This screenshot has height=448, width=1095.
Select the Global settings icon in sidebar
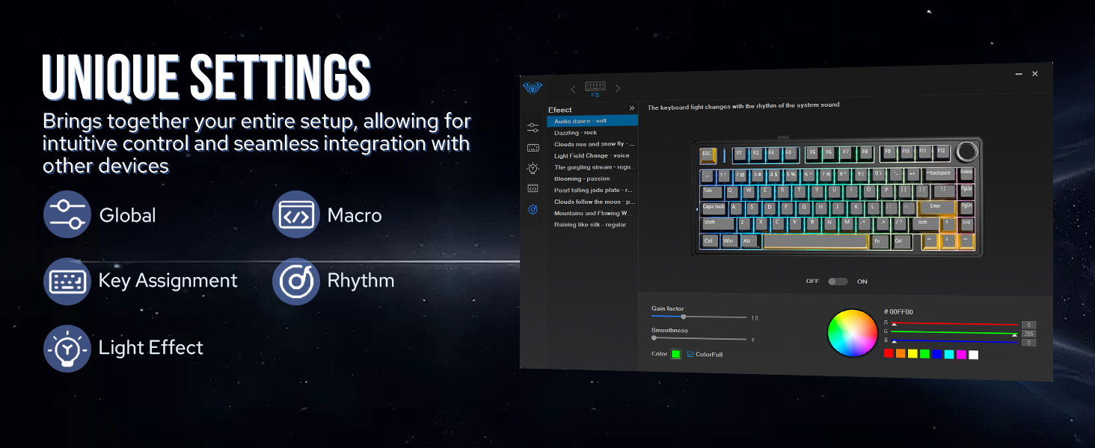click(x=533, y=127)
